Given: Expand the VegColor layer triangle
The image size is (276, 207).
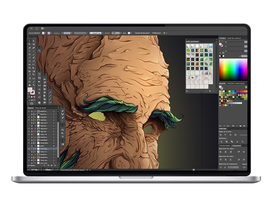Looking at the screenshot, I should (x=35, y=131).
